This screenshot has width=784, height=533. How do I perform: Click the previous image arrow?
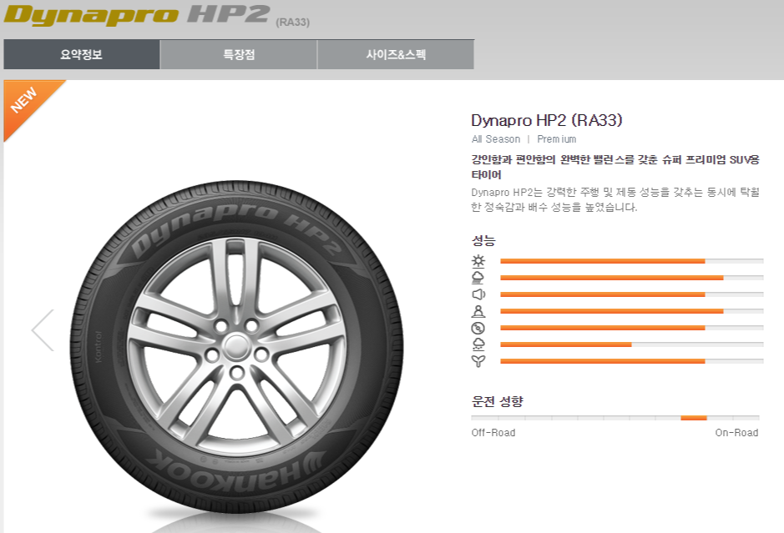pyautogui.click(x=43, y=330)
